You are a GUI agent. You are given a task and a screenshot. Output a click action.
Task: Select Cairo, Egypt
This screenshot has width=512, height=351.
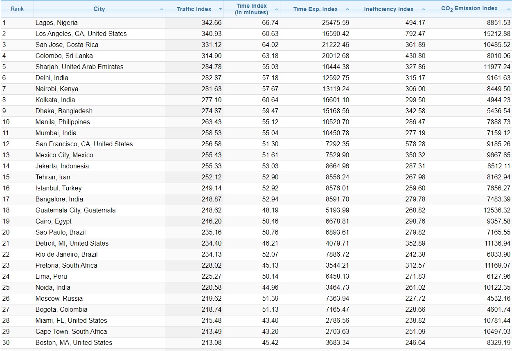[54, 221]
